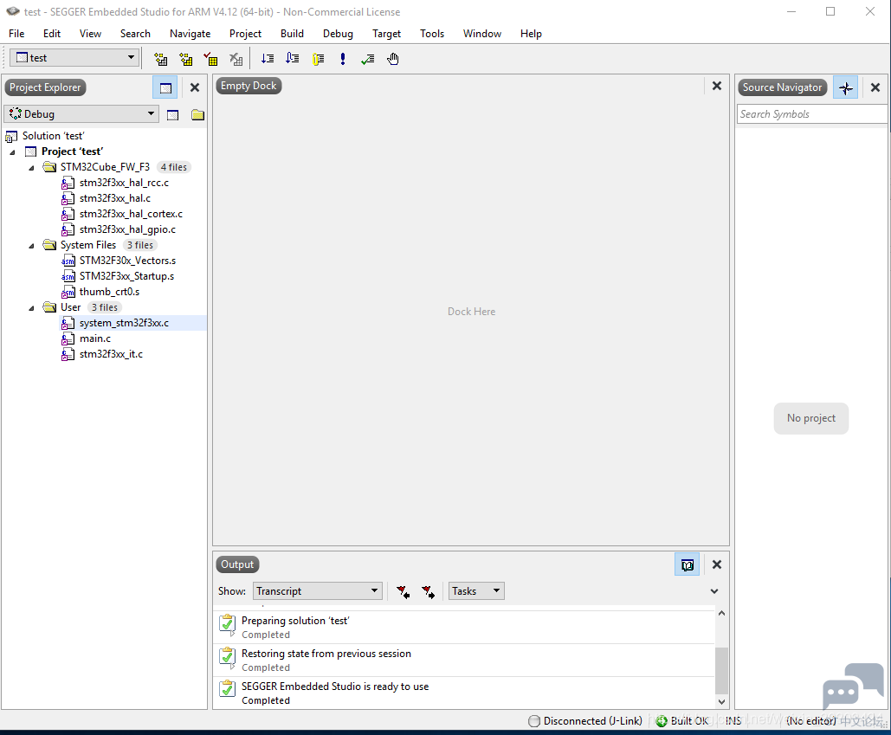The width and height of the screenshot is (891, 735).
Task: Toggle the Project Explorer window-mode icon
Action: tap(165, 87)
